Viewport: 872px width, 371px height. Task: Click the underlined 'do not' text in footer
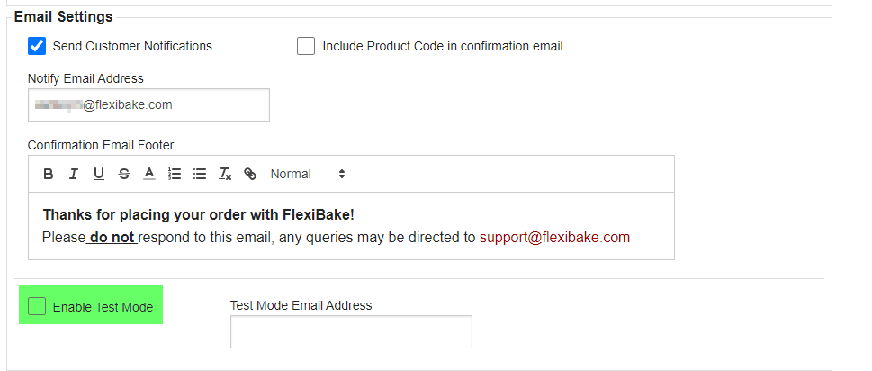coord(112,238)
